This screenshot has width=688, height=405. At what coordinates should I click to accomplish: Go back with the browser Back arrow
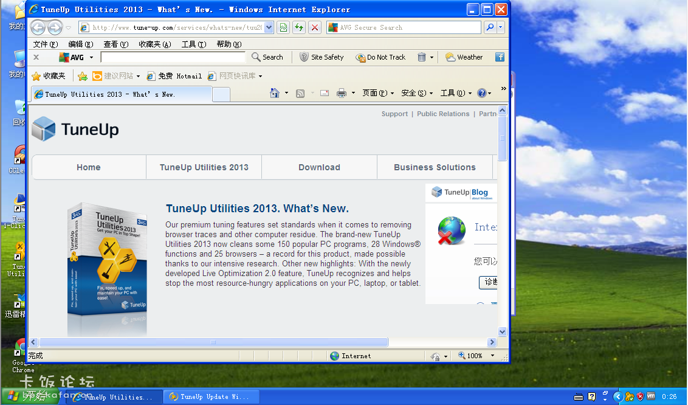tap(38, 27)
